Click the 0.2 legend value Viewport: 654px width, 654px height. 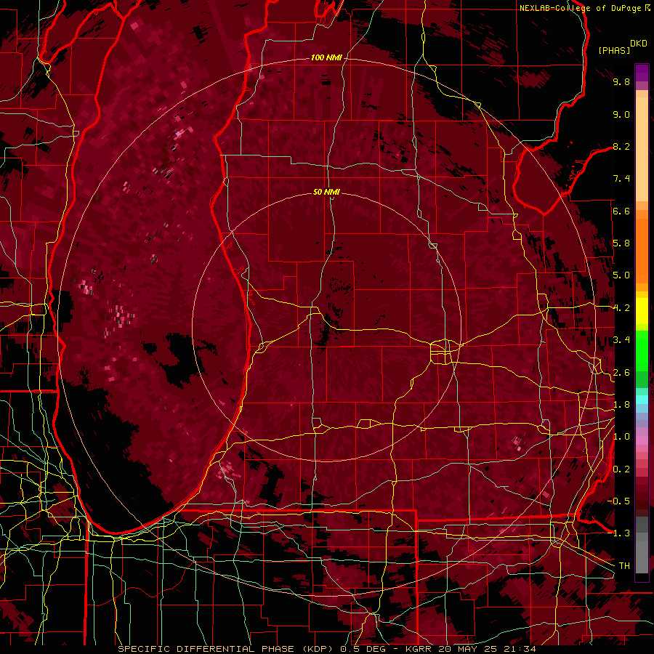tap(621, 469)
